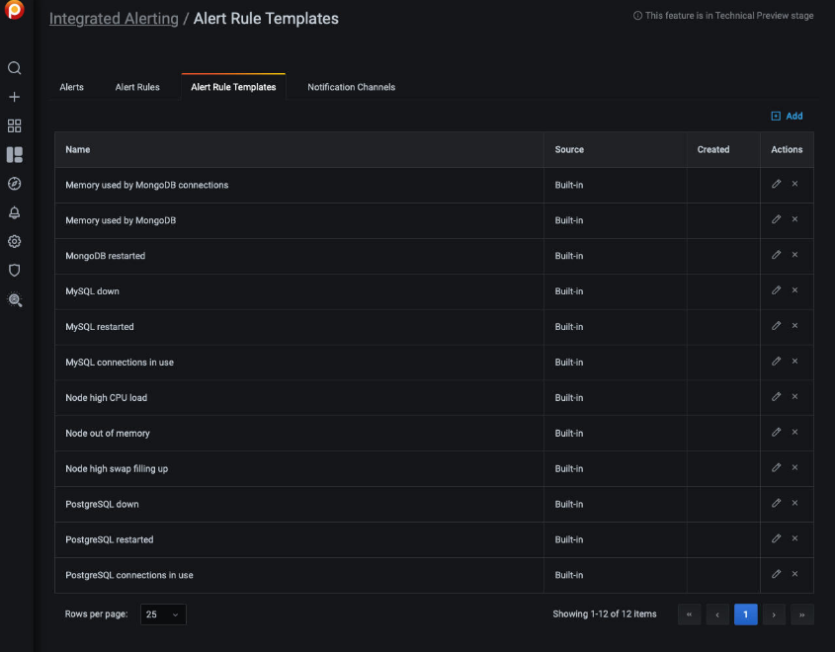This screenshot has width=835, height=652.
Task: Click the 'PostgreSQL down' name cell
Action: [x=298, y=504]
